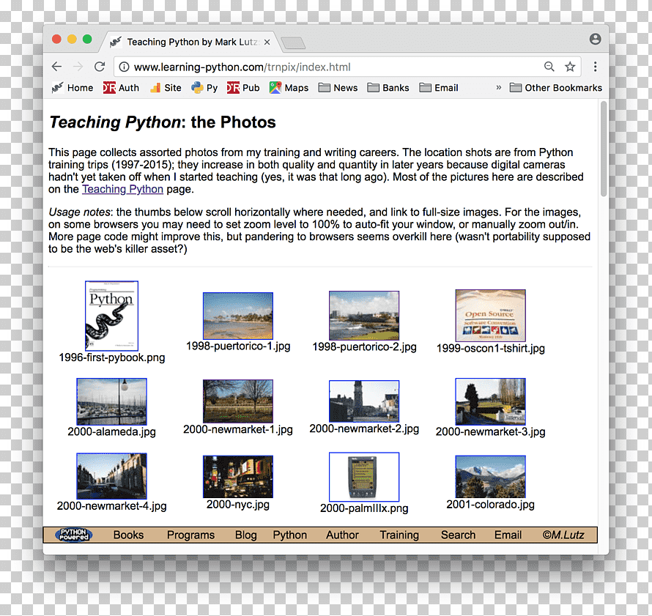Click the 1999-oscon1-tshirt.jpg caption text

point(490,348)
